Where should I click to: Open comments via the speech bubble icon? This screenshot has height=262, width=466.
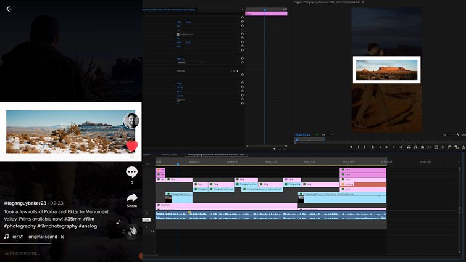(131, 172)
